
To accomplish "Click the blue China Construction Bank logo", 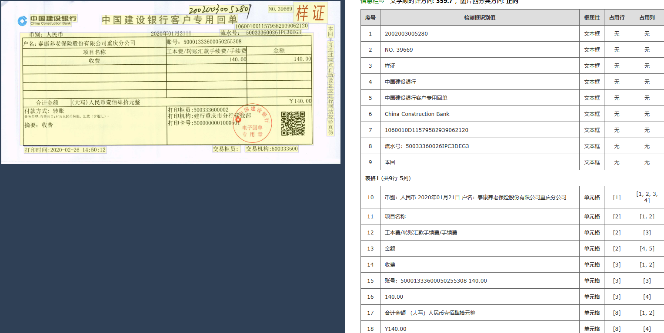I will [x=22, y=20].
